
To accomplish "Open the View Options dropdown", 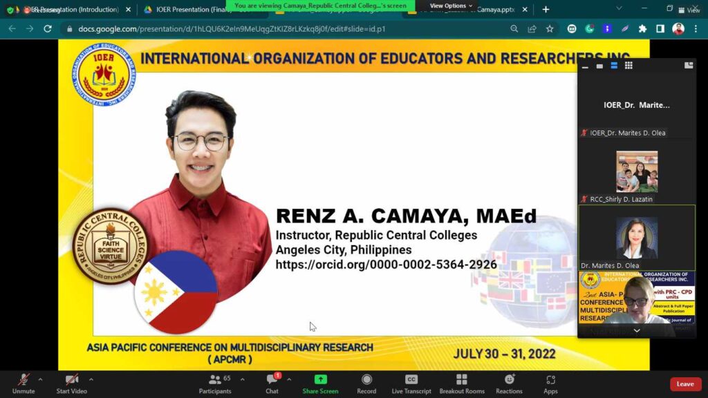I will coord(451,6).
